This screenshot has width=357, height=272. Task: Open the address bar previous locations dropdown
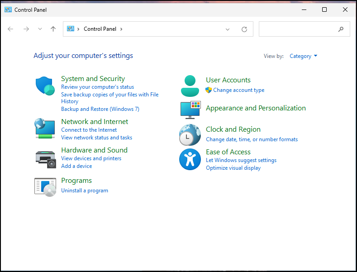228,29
